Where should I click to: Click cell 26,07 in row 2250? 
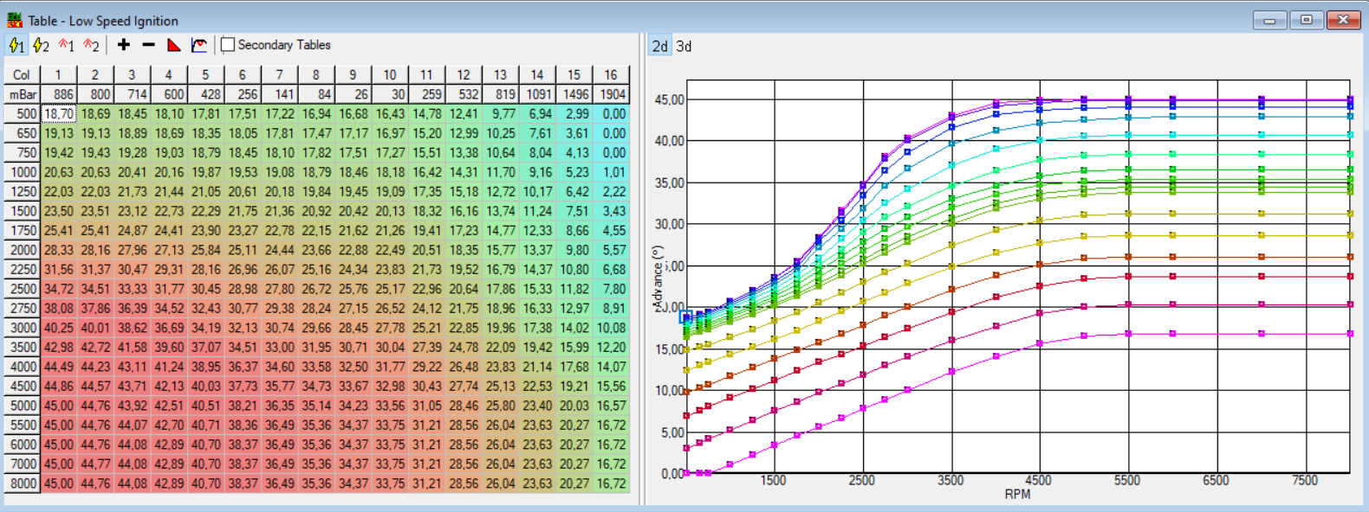(280, 269)
